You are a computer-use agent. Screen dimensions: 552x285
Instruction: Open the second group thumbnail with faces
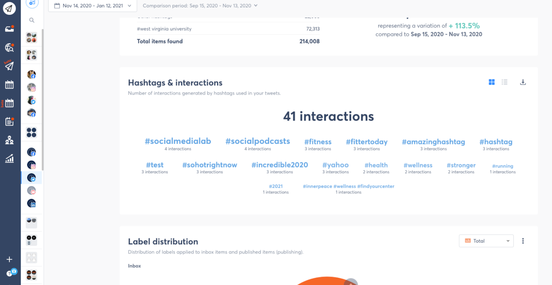[31, 55]
